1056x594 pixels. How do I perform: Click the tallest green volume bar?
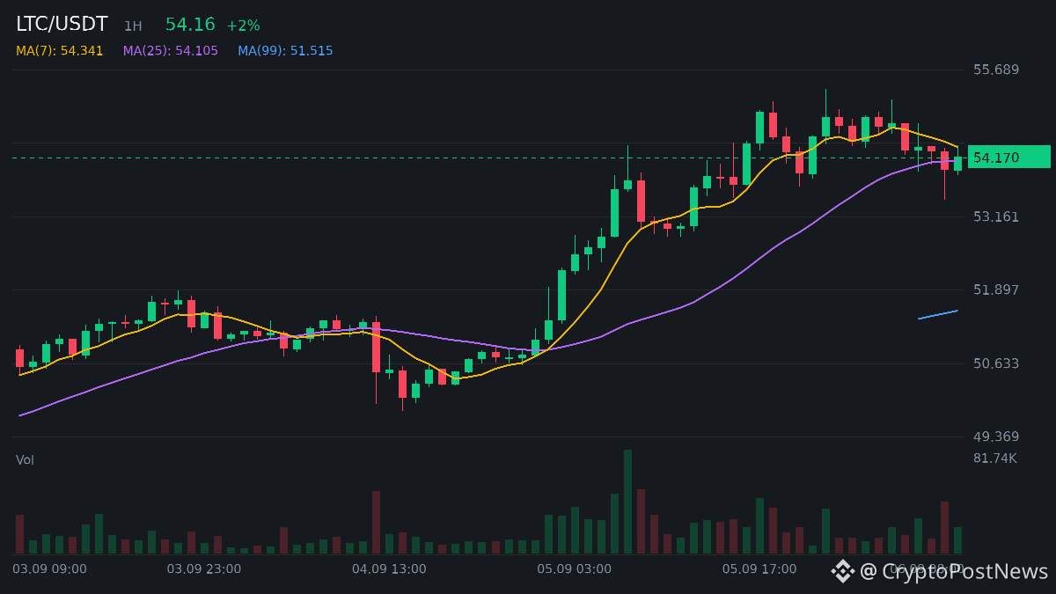coord(627,502)
